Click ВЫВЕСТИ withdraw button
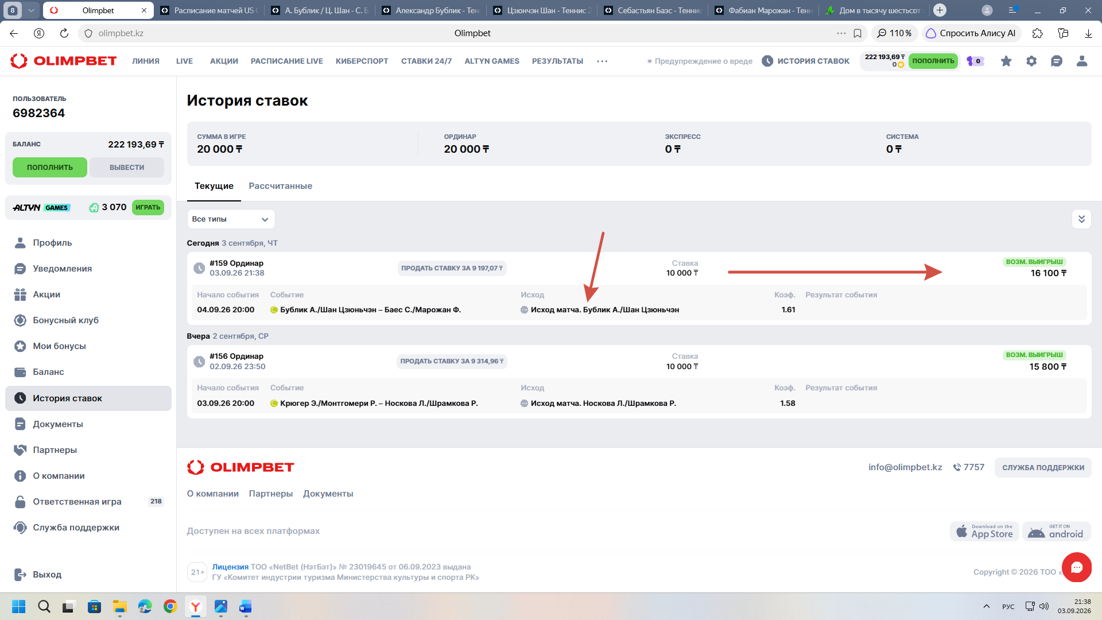This screenshot has width=1102, height=620. coord(127,168)
